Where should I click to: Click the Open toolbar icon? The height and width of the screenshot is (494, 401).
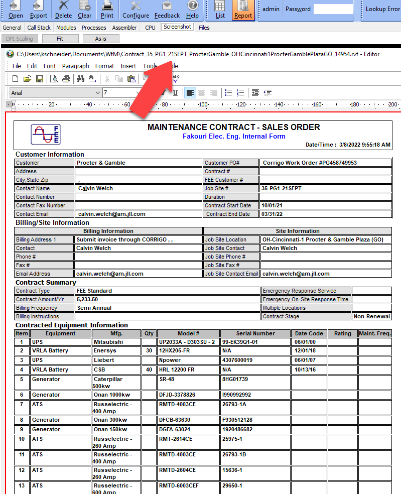pos(16,10)
